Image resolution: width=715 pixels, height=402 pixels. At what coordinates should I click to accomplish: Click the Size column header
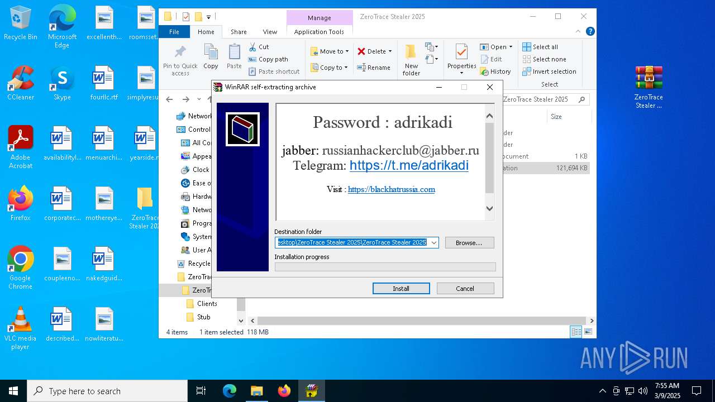pos(556,117)
